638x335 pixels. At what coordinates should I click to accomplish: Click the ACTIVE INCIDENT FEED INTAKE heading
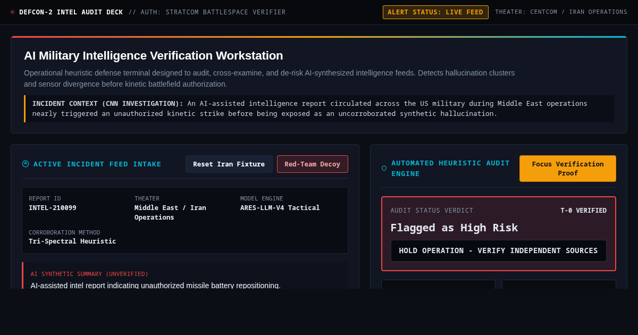pos(97,164)
